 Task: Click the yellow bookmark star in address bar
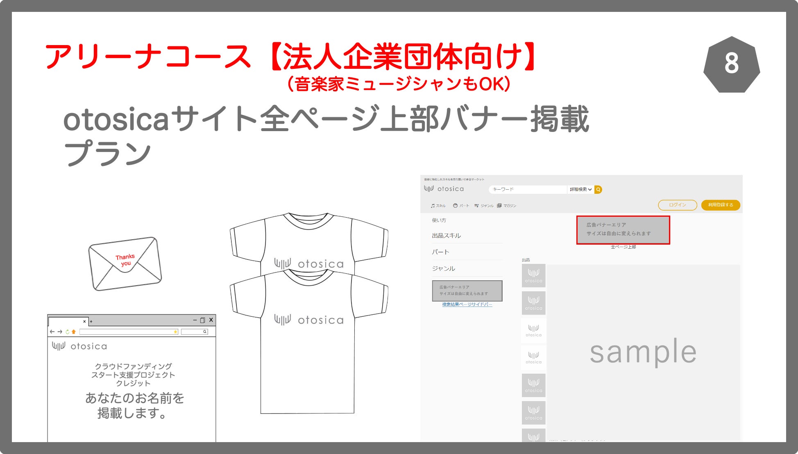pyautogui.click(x=175, y=332)
